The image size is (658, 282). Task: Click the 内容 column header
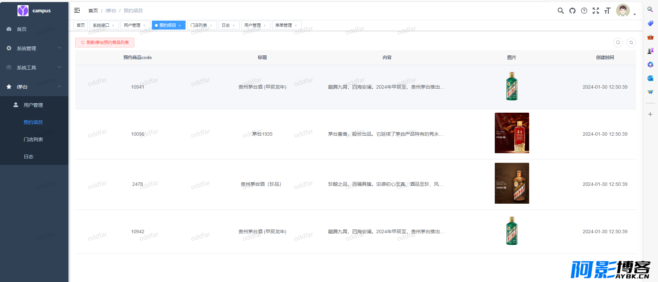387,57
